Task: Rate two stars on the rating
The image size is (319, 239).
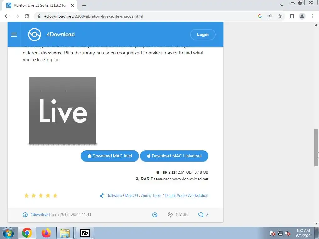Action: click(x=34, y=195)
